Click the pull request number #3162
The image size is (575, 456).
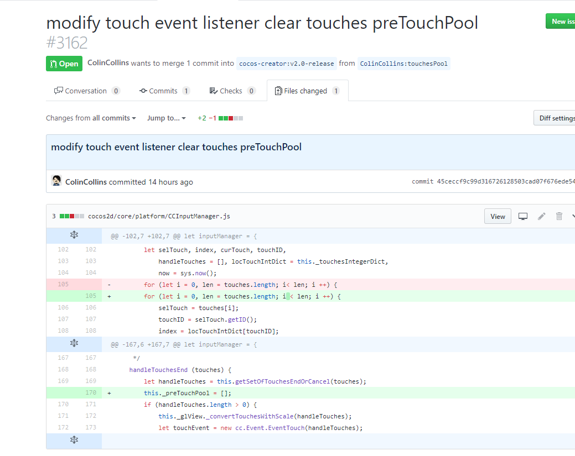pos(67,43)
